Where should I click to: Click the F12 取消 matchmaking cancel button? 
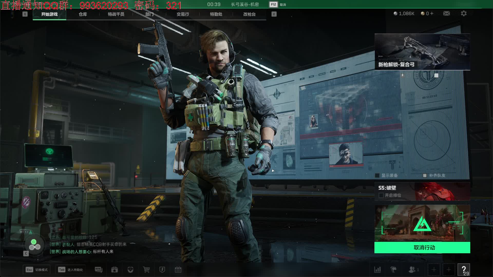[278, 4]
